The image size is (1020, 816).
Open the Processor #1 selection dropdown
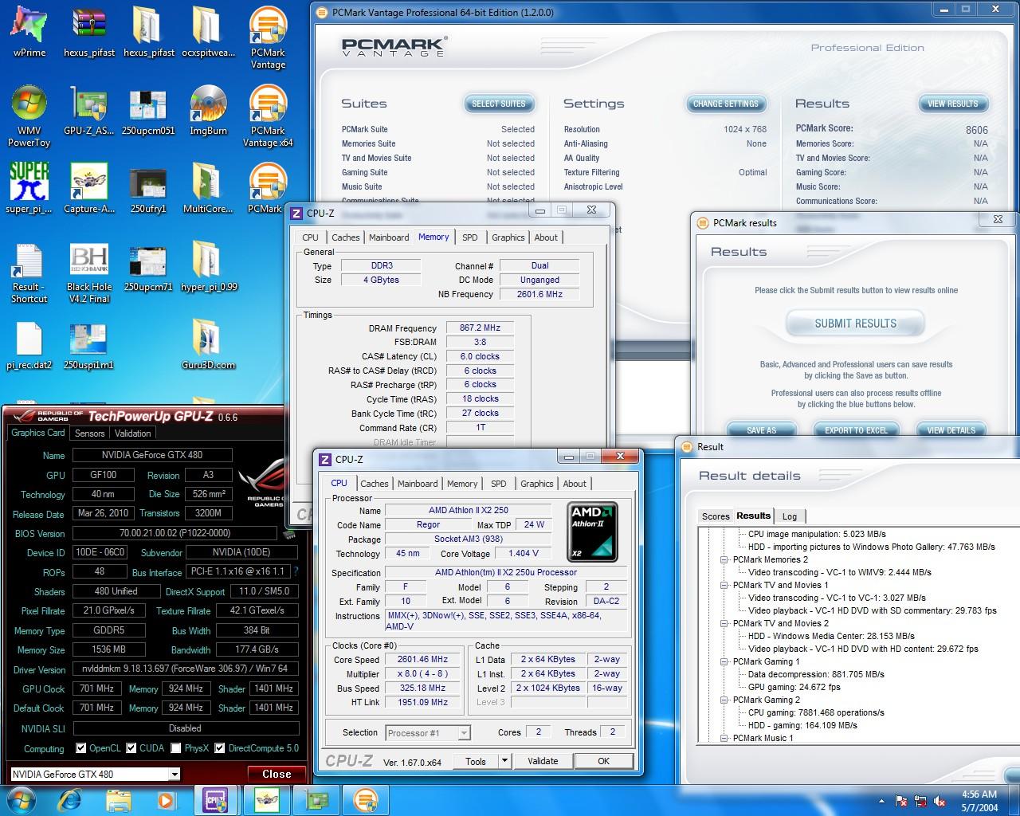[x=464, y=733]
